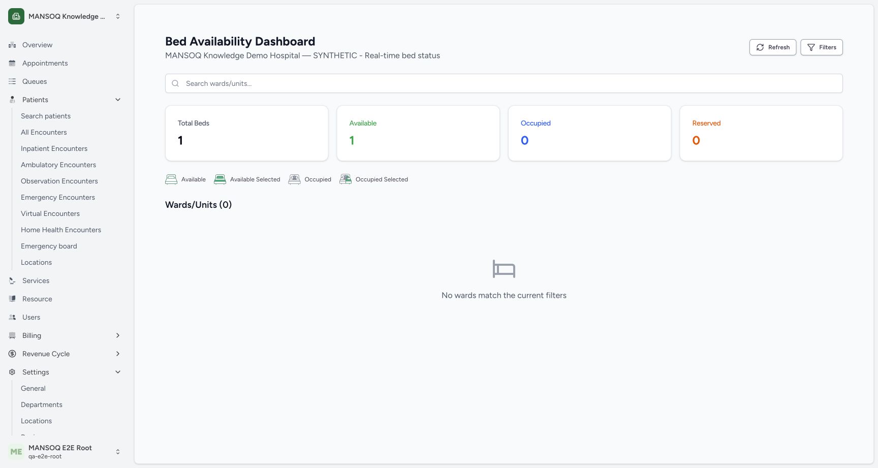878x468 pixels.
Task: Click the Refresh button
Action: coord(773,47)
